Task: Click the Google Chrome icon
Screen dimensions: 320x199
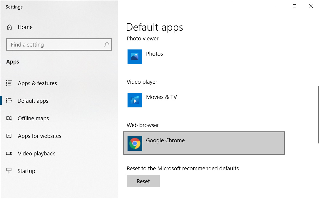Action: [x=135, y=143]
